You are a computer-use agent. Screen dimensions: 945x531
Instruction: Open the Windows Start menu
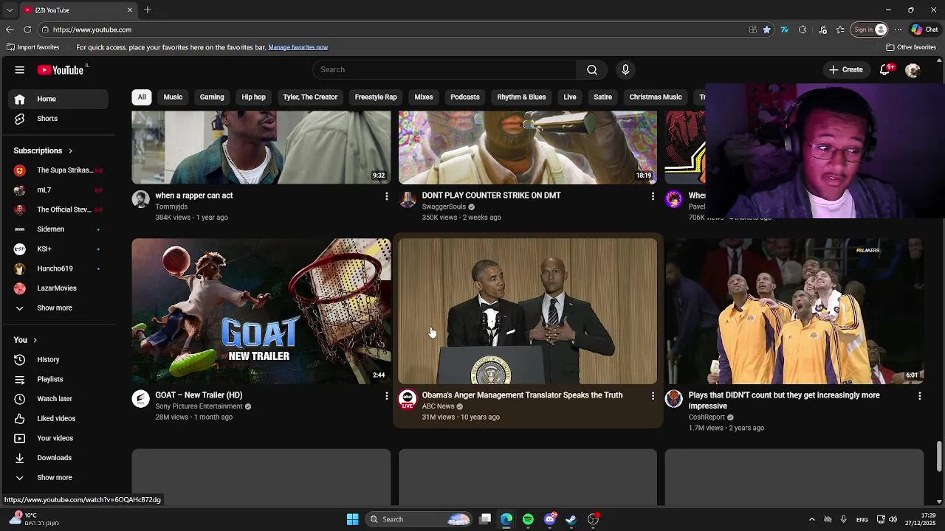point(353,519)
